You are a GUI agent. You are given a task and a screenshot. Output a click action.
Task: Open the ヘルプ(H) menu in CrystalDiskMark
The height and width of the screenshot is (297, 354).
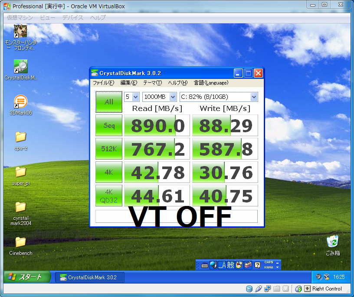[x=178, y=83]
